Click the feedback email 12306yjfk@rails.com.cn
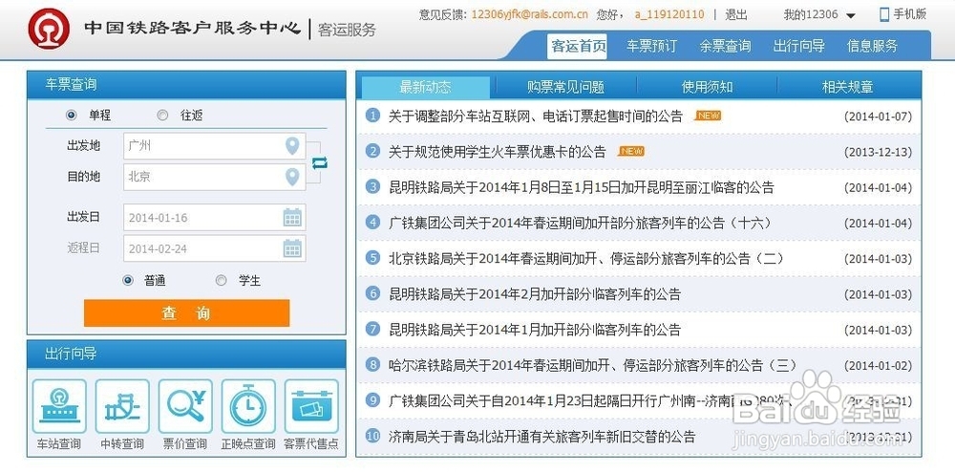Screen dimensions: 955x472 coord(530,14)
